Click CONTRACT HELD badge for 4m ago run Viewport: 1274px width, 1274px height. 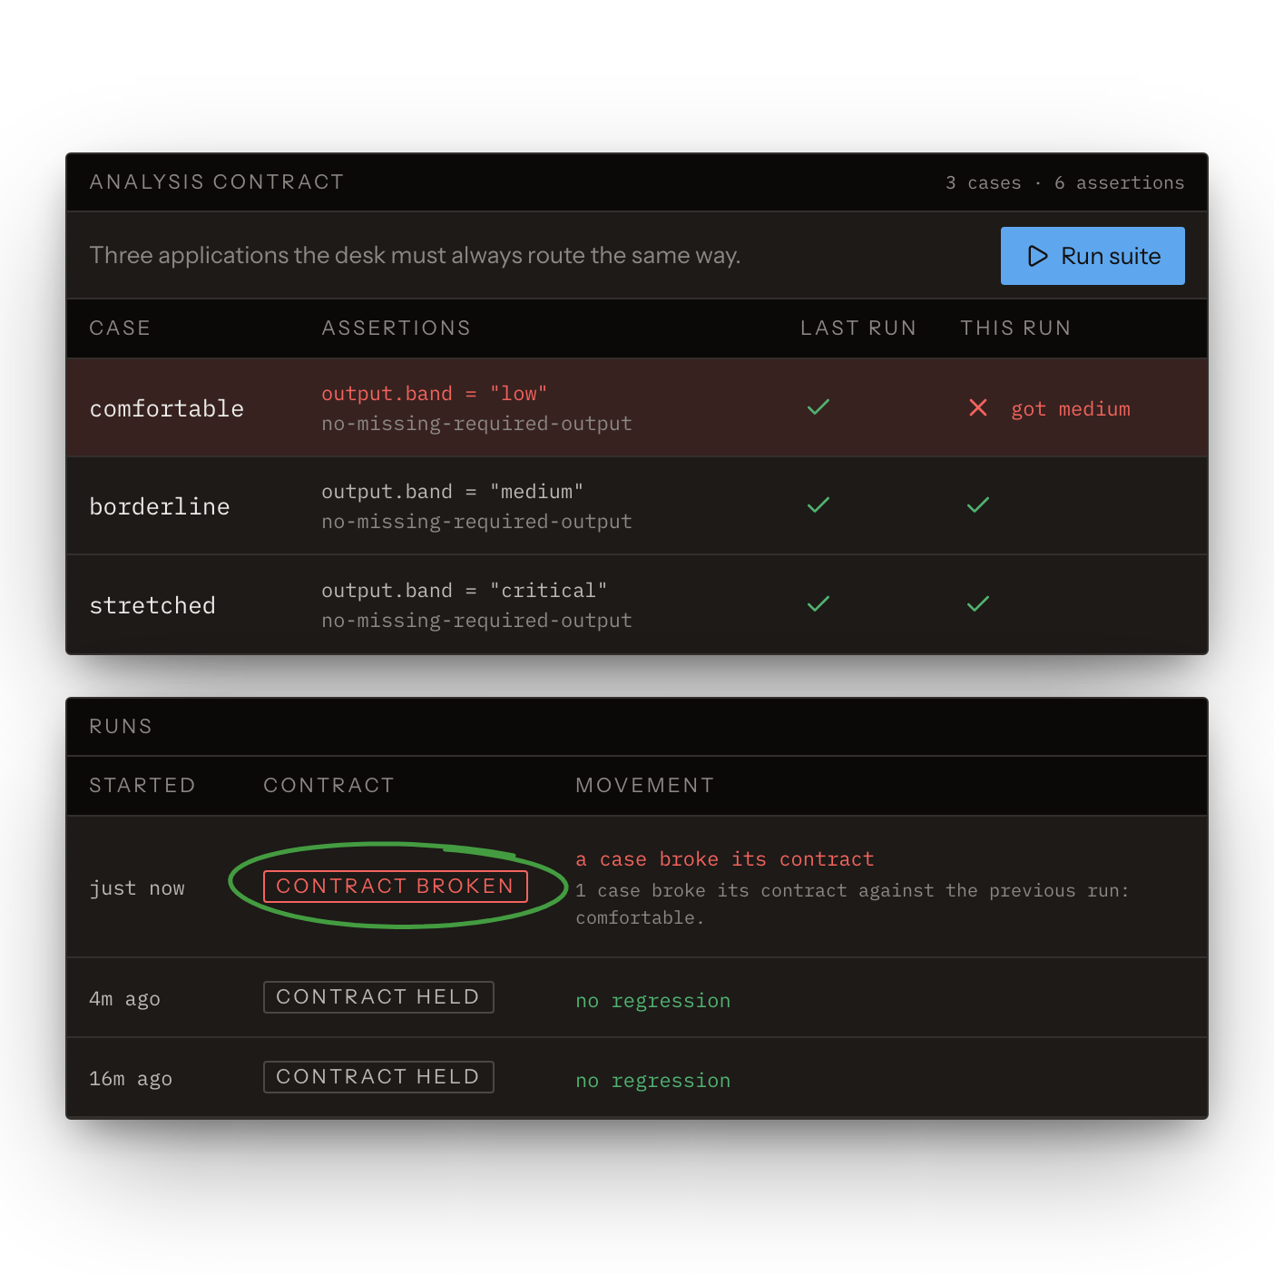378,997
